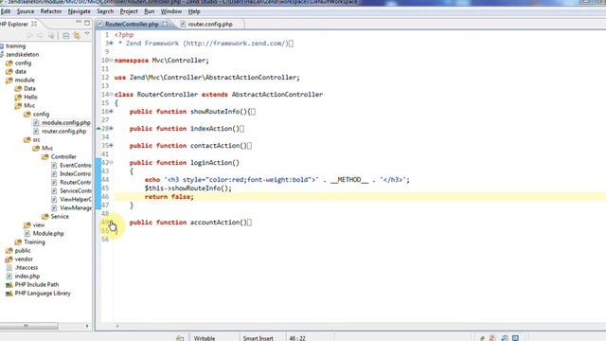606x341 pixels.
Task: Click the ServiceContr... file icon
Action: [54, 190]
